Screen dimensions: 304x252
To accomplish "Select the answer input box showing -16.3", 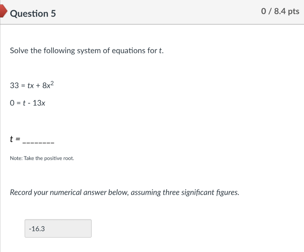I will click(58, 228).
